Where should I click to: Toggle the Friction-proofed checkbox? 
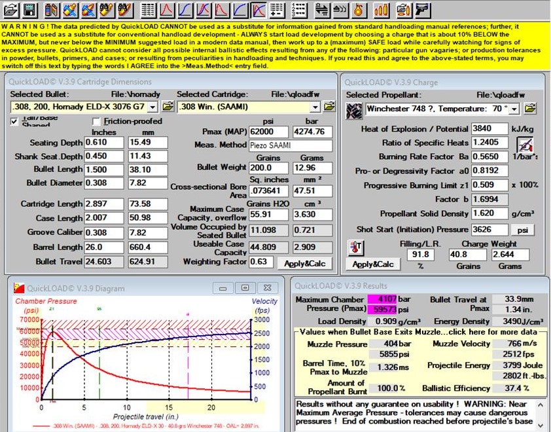tap(97, 122)
